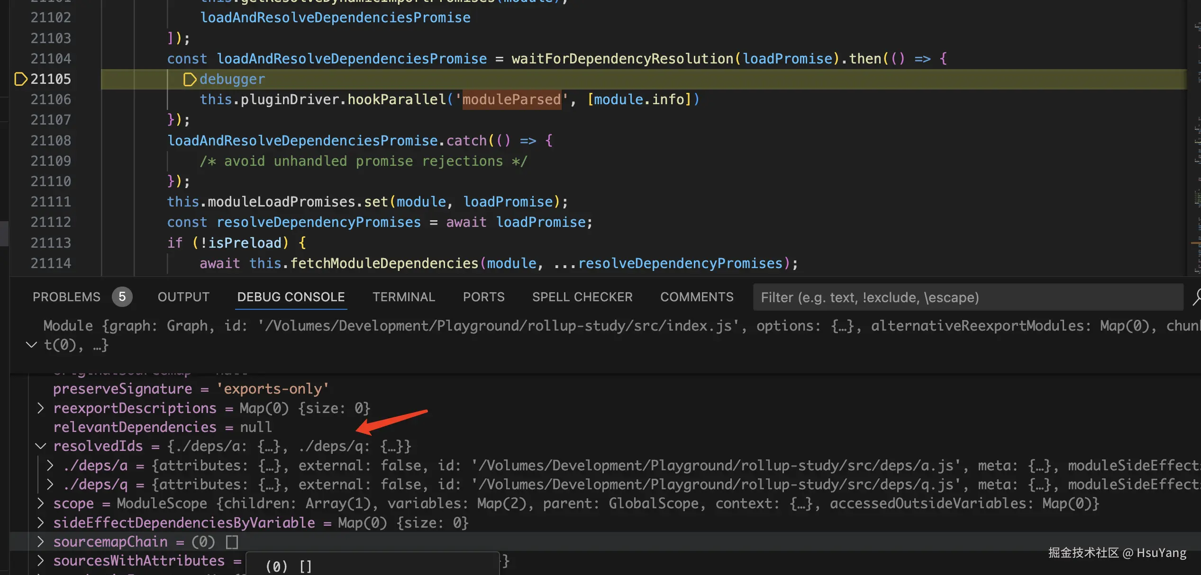Click the Problems count badge showing 5
Screen dimensions: 1201x575
point(122,297)
